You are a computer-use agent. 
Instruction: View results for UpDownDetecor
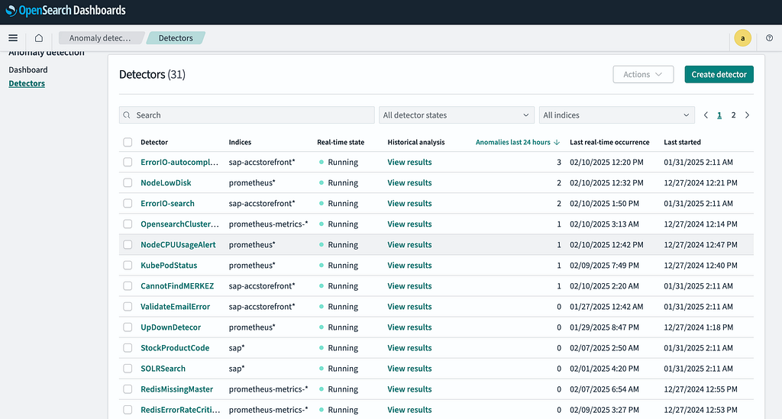click(409, 327)
